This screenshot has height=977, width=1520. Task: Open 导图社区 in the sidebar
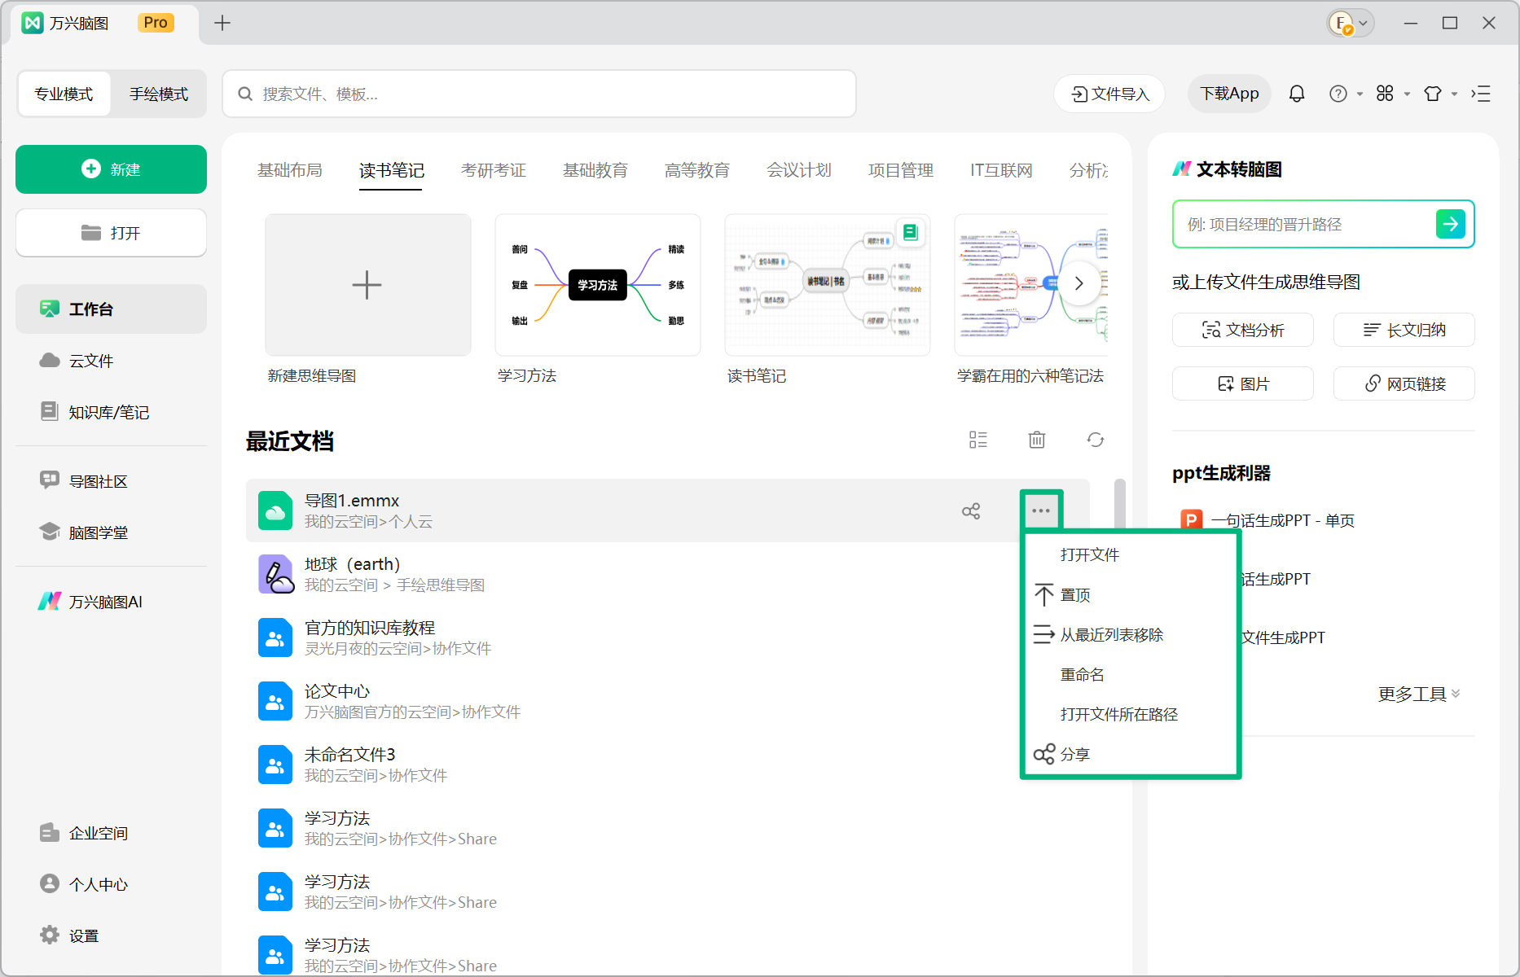[x=111, y=481]
